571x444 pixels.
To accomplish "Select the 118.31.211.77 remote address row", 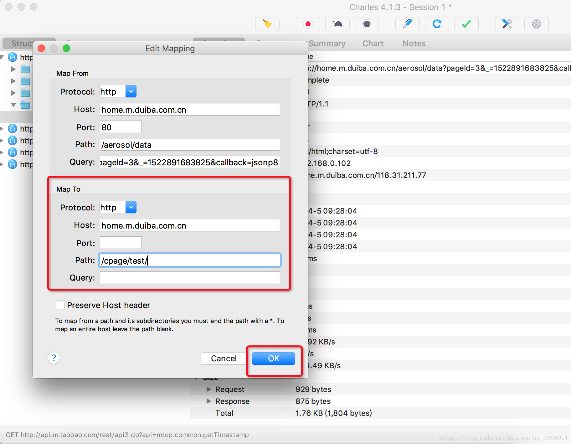I will pyautogui.click(x=440, y=175).
